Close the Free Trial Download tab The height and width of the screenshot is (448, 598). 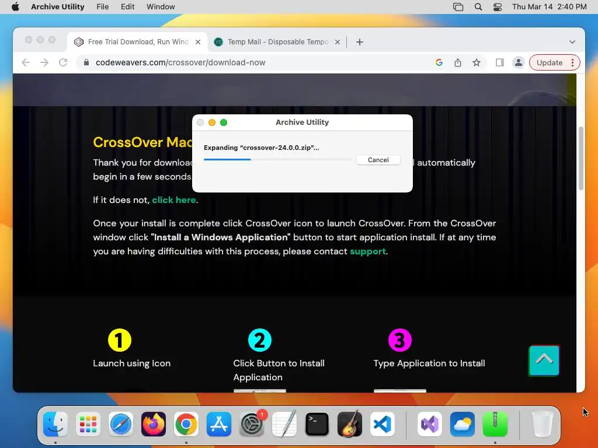198,42
